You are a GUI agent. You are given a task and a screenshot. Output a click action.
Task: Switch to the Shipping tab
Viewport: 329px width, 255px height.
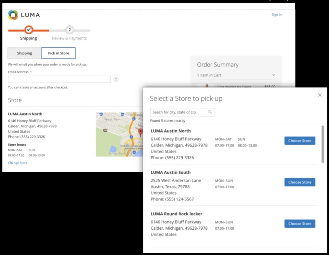point(25,53)
